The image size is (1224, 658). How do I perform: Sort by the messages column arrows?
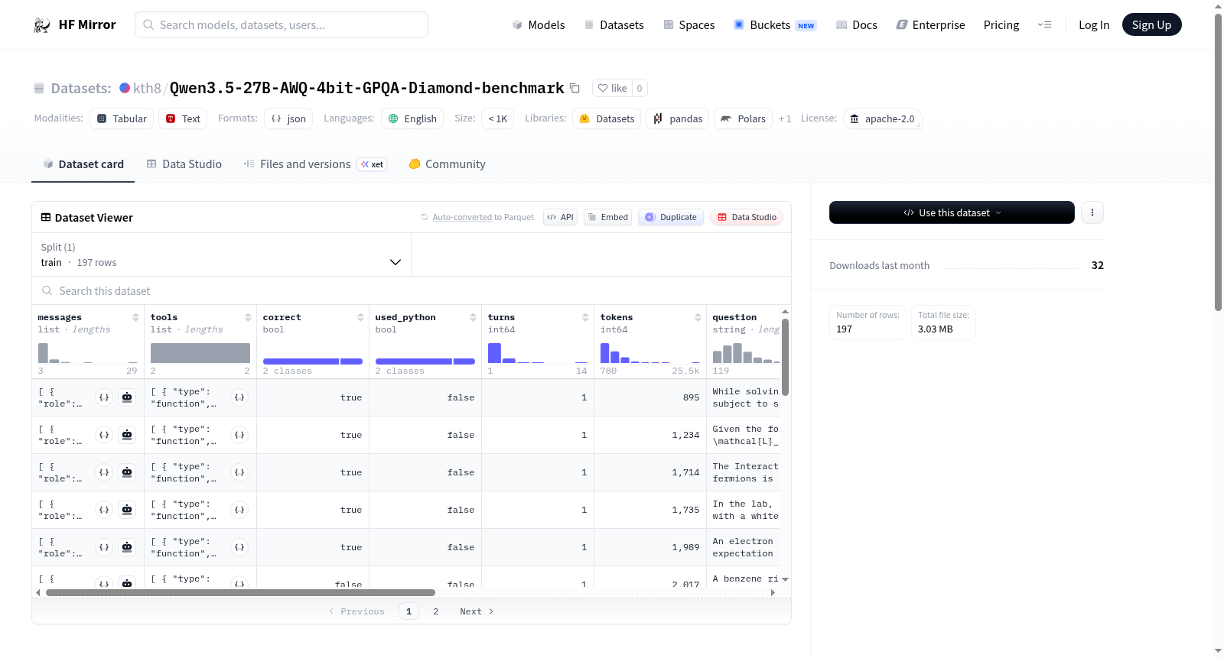point(135,317)
